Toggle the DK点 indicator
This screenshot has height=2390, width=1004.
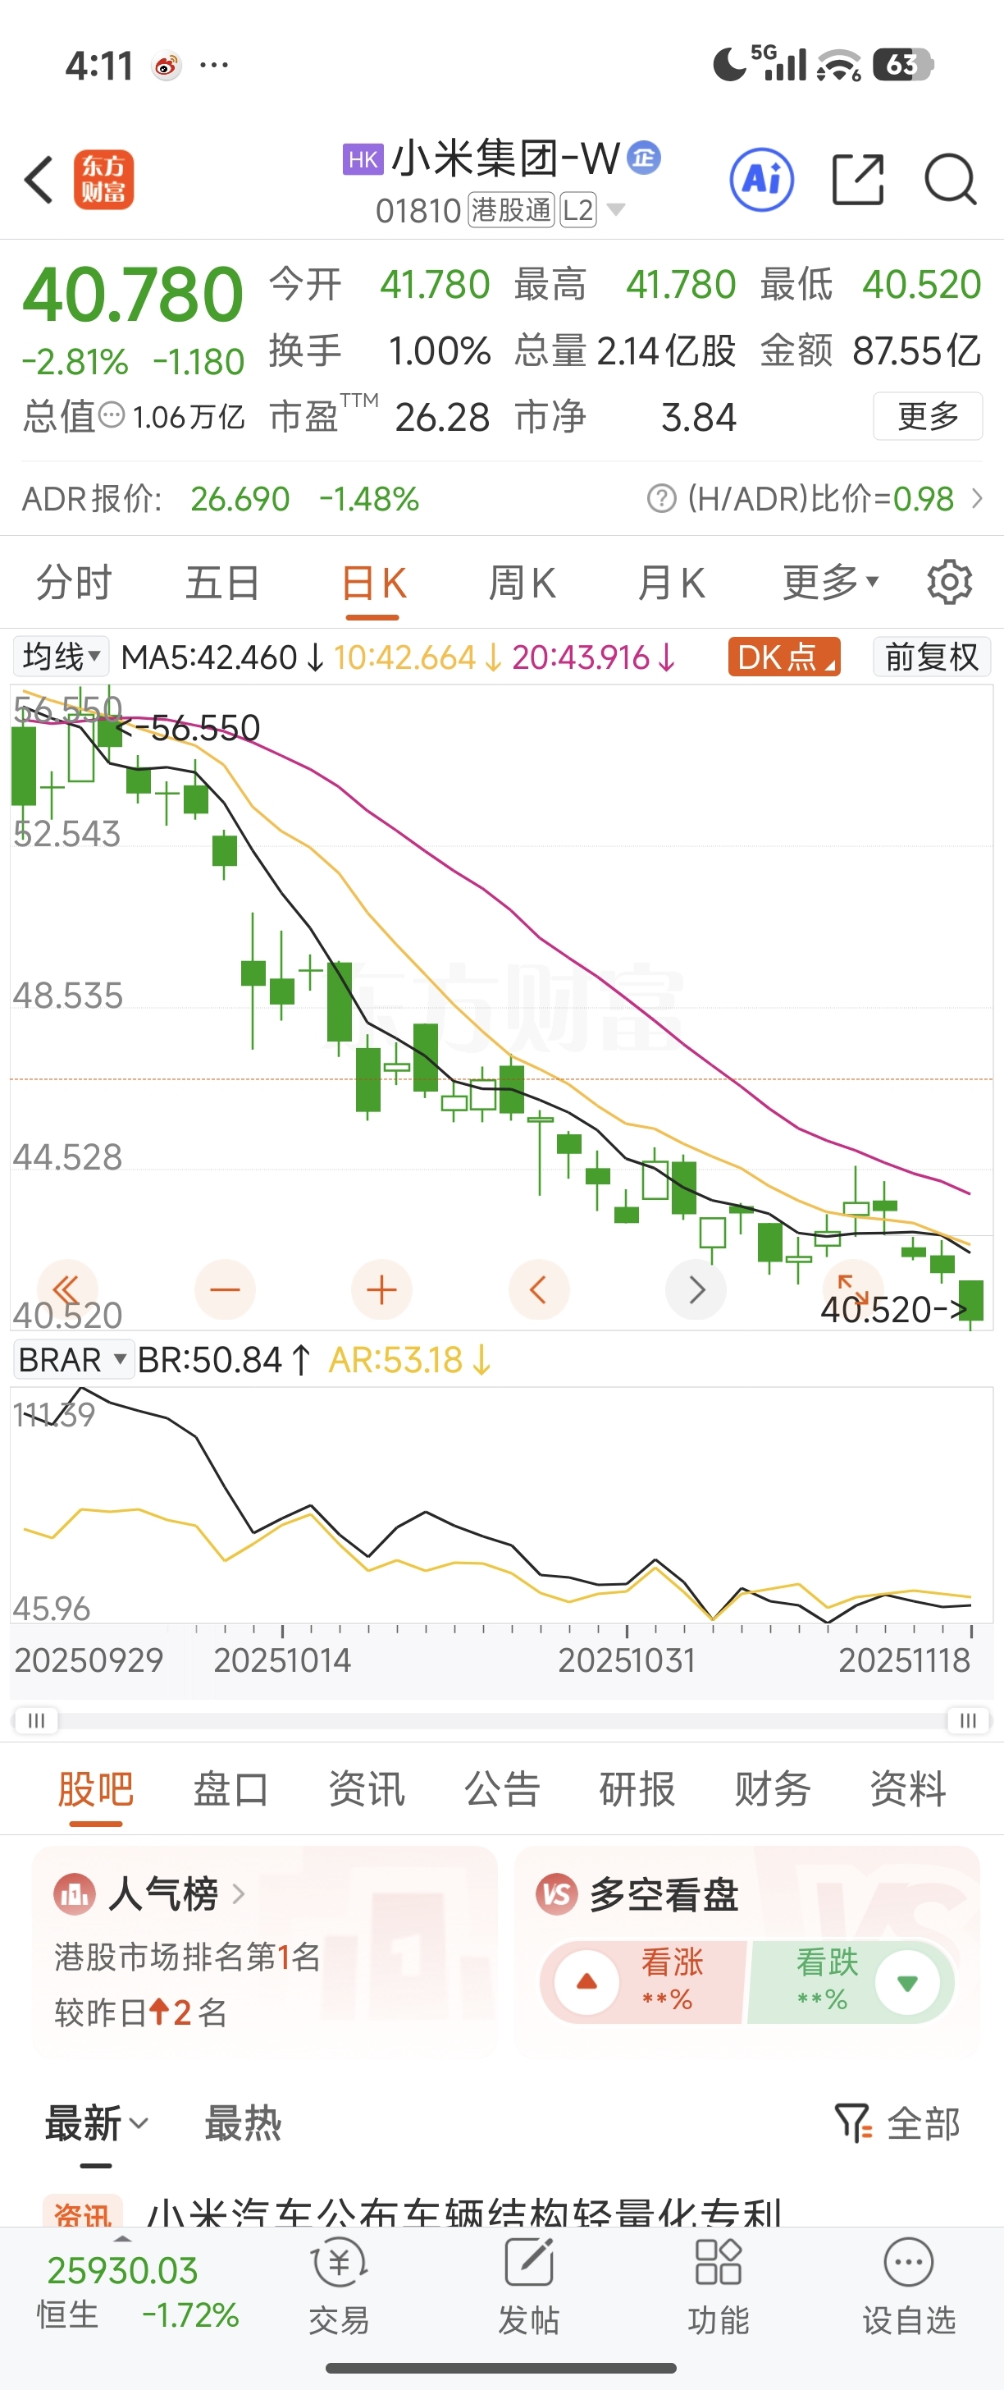tap(784, 657)
